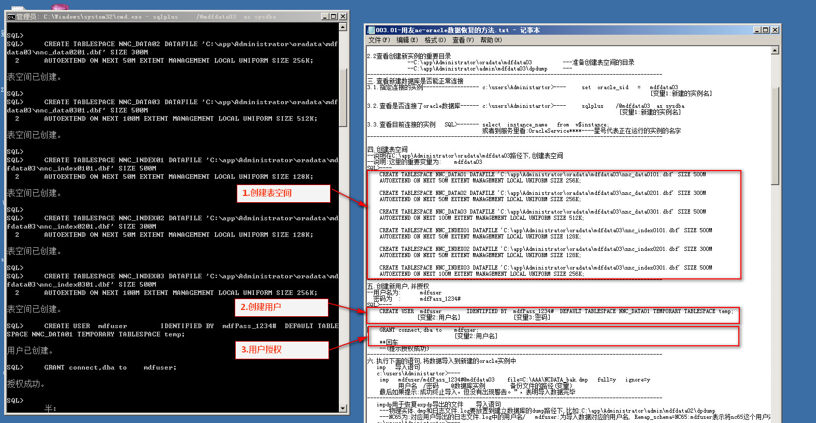Close the sqlplus command prompt window
This screenshot has height=423, width=816.
coord(342,17)
